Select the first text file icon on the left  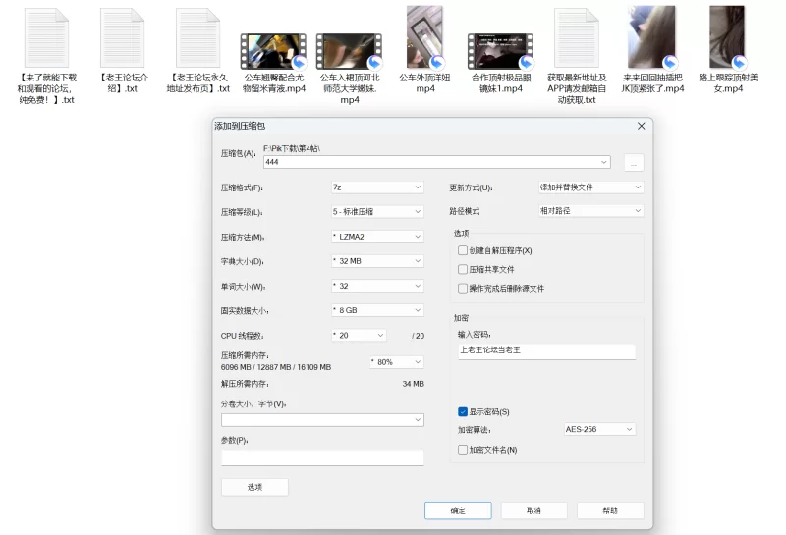click(45, 37)
